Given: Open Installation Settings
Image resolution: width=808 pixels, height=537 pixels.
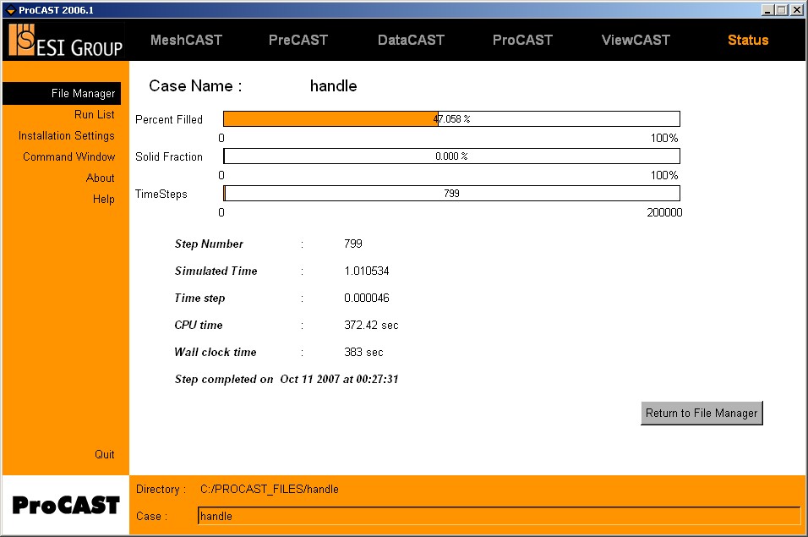Looking at the screenshot, I should 67,135.
